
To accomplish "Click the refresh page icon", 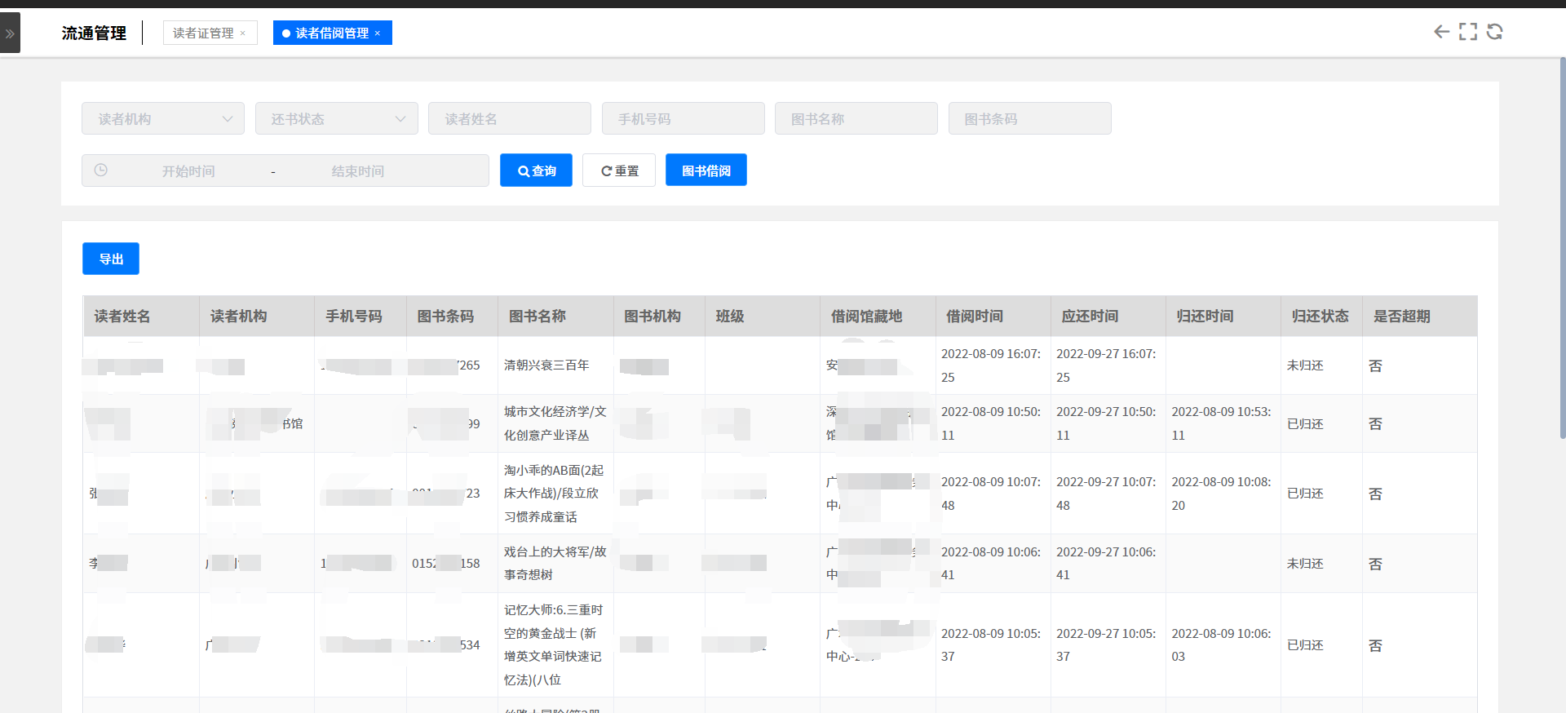I will click(x=1495, y=32).
